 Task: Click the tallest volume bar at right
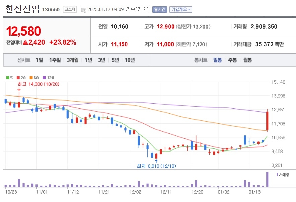point(267,179)
